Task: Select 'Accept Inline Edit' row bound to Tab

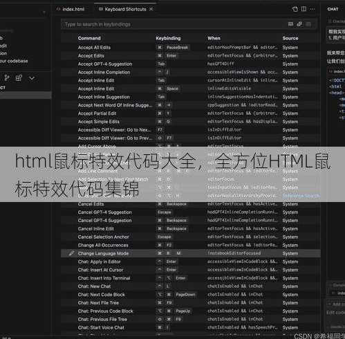Action: coord(191,80)
